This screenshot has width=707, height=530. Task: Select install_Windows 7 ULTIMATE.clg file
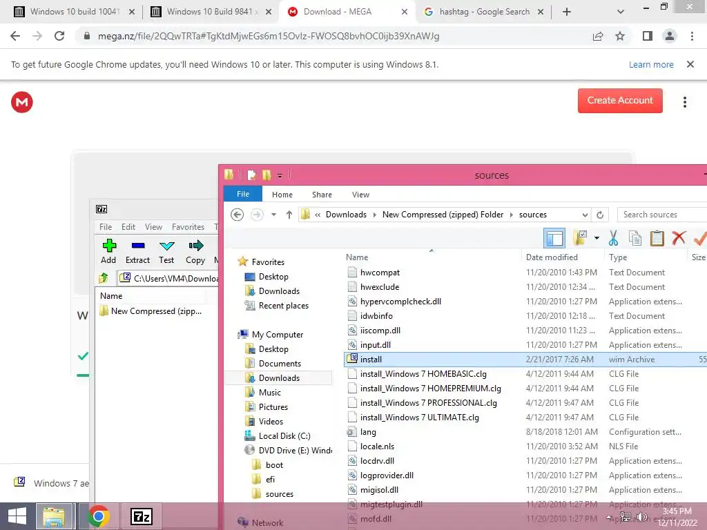point(419,418)
